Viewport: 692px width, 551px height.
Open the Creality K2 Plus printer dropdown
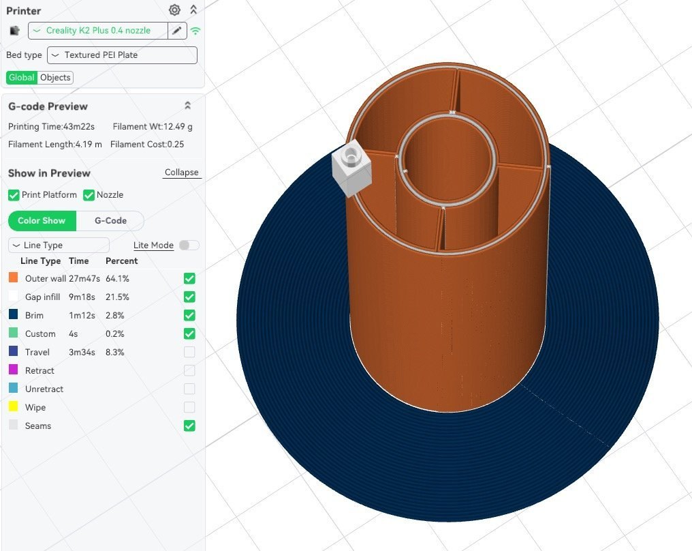pos(98,31)
